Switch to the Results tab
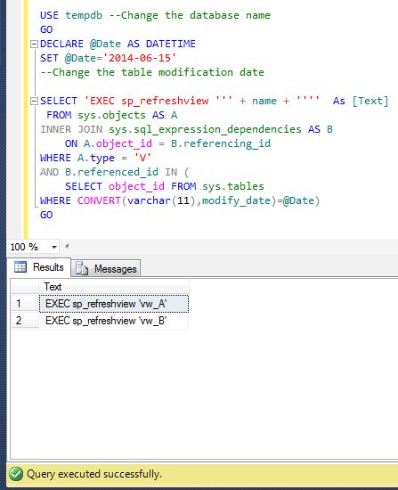Viewport: 398px width, 490px height. pos(39,267)
